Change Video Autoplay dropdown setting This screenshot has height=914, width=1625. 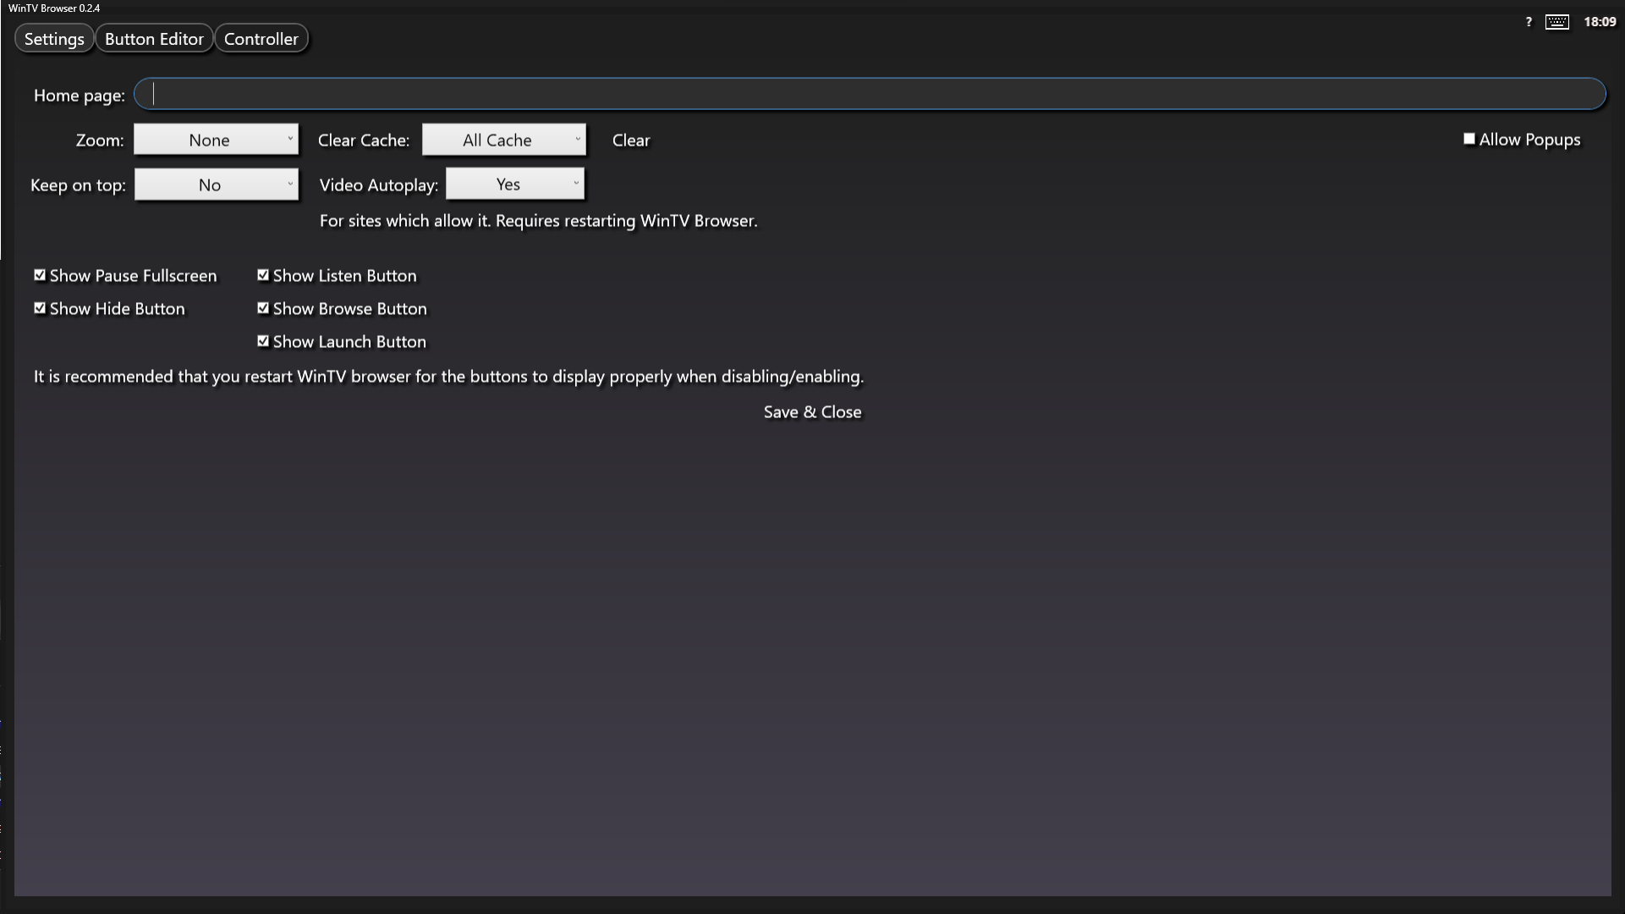click(x=515, y=184)
